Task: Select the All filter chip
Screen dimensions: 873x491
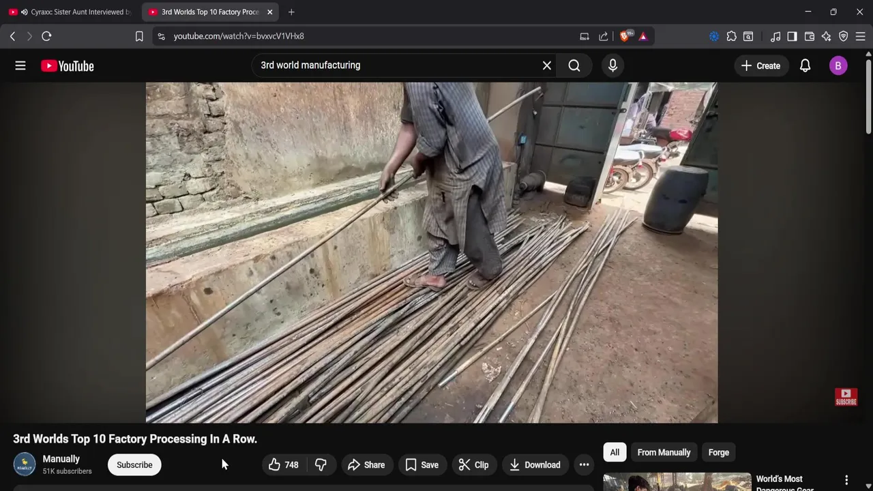Action: click(615, 452)
